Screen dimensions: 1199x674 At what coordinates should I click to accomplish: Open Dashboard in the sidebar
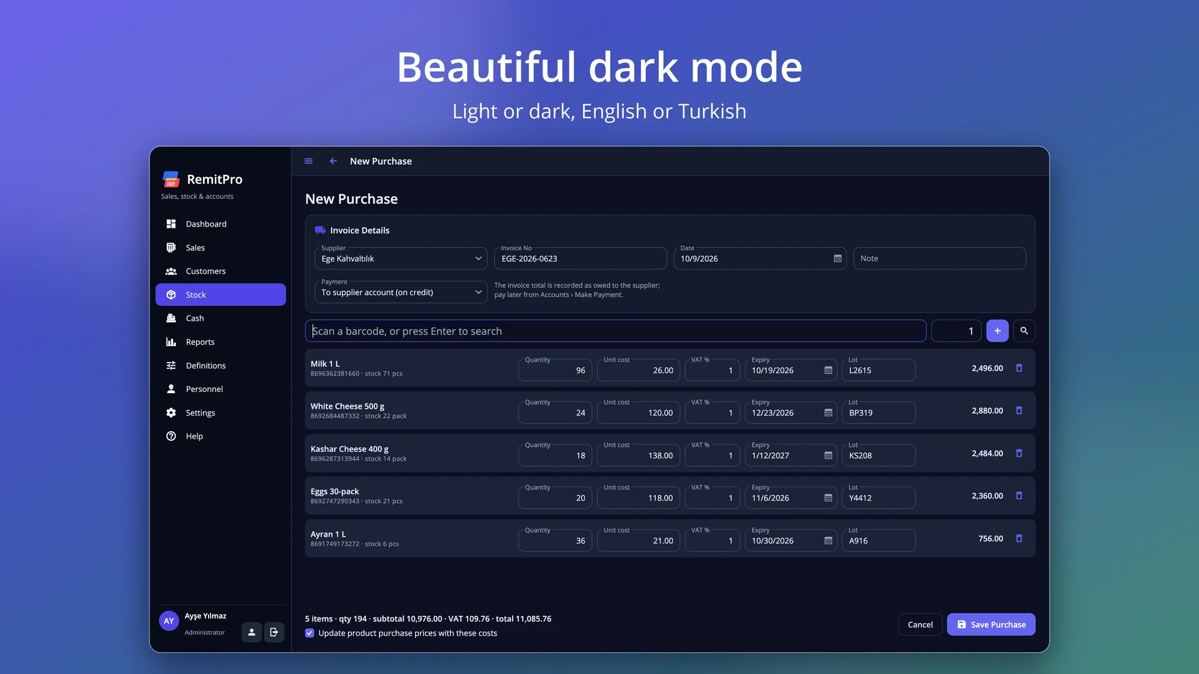220,224
